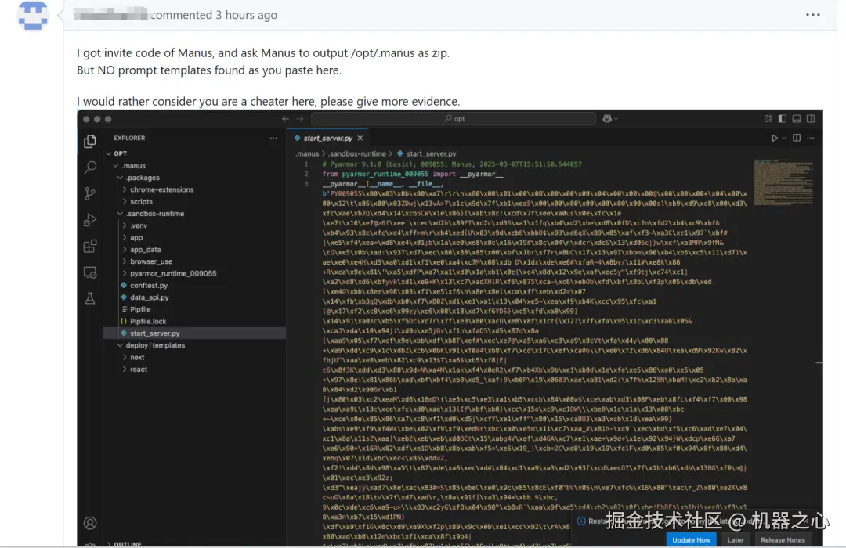Open the Source Control view
The width and height of the screenshot is (846, 548).
tap(90, 193)
